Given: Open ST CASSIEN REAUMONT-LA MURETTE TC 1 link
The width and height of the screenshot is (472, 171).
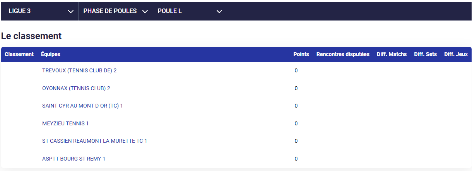Looking at the screenshot, I should pyautogui.click(x=95, y=141).
